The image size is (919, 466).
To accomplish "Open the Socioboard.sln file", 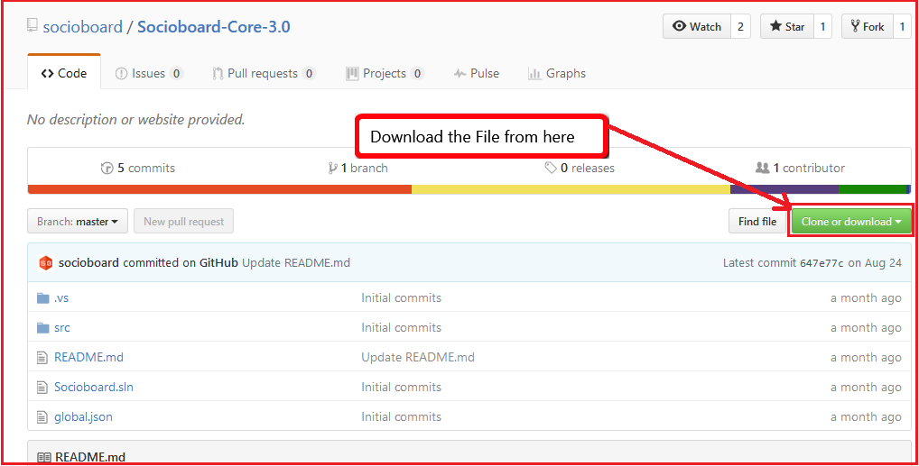I will coord(94,387).
